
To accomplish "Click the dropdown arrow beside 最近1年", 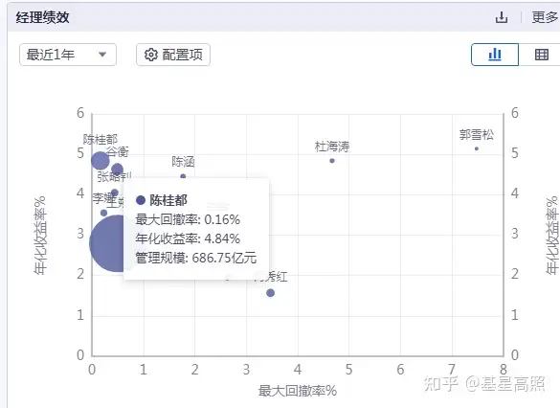I will click(102, 55).
